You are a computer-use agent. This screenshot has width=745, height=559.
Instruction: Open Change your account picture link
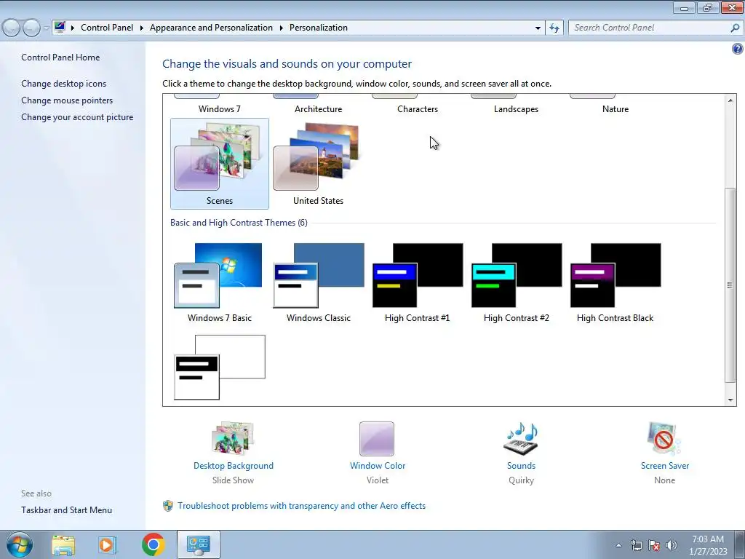point(77,117)
